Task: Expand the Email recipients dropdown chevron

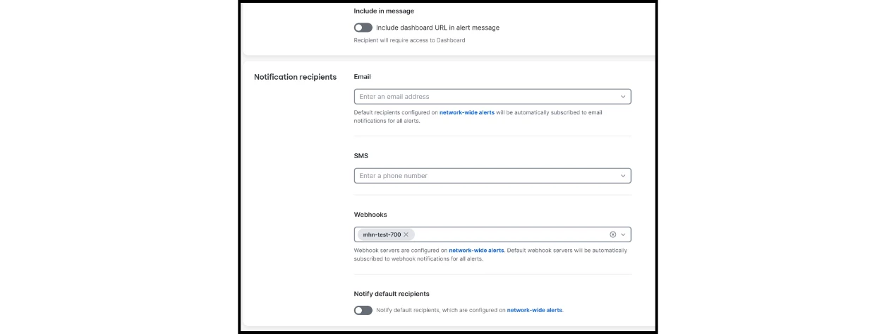Action: coord(623,97)
